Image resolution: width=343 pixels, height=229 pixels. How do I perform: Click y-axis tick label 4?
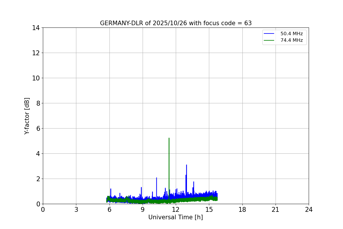[x=38, y=154]
